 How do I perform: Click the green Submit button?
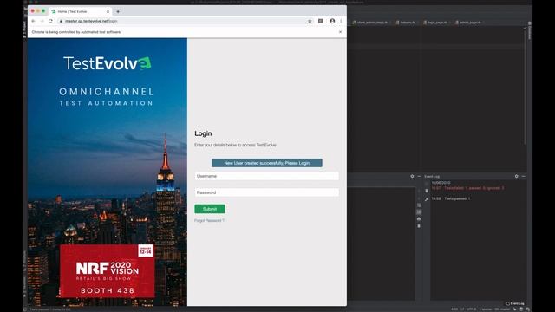[x=210, y=209]
